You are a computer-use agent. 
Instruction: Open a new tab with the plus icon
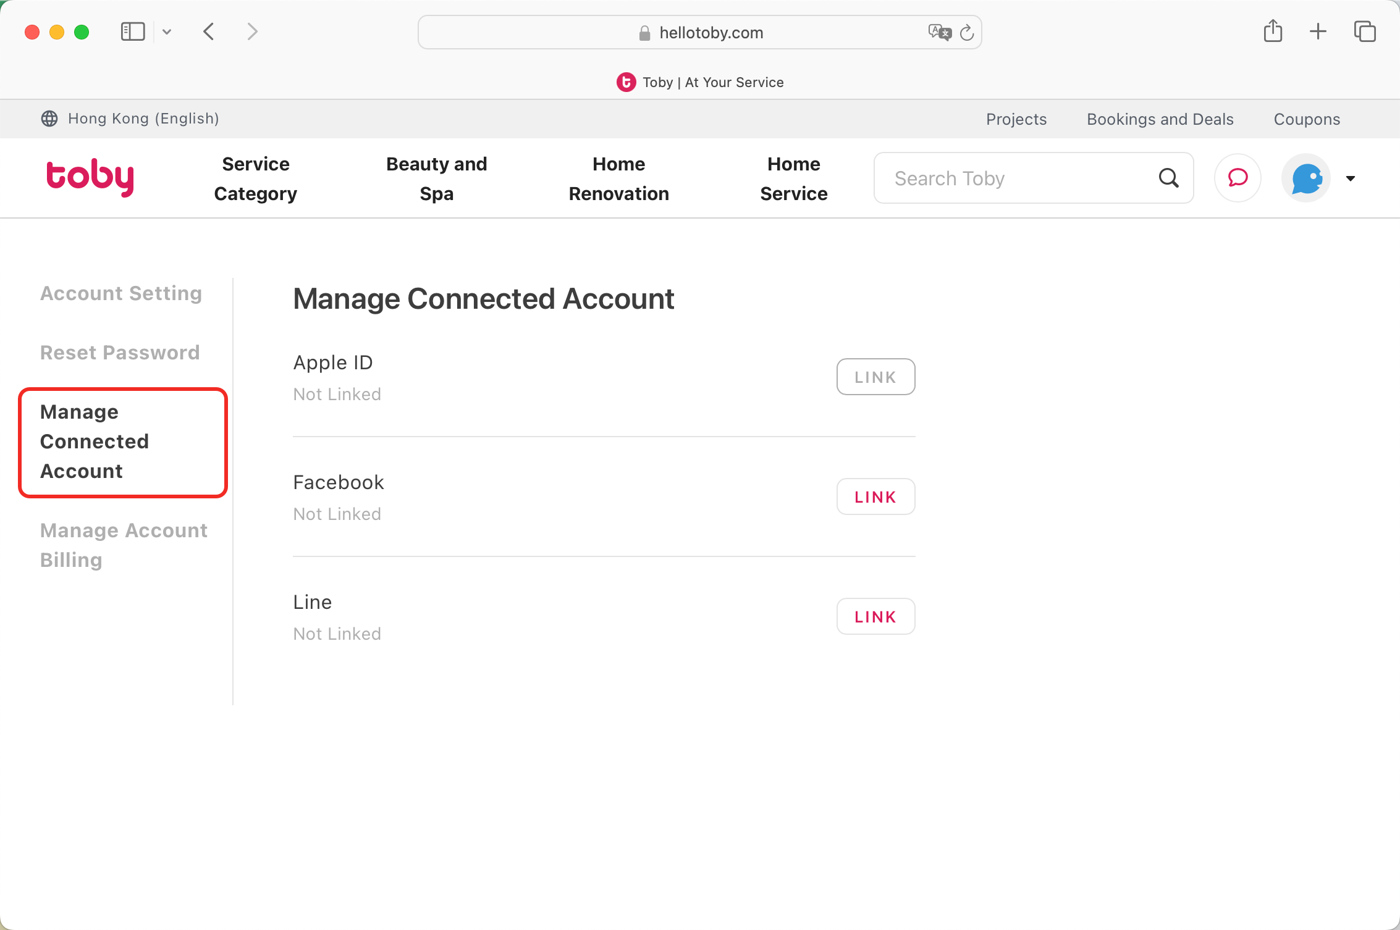point(1318,31)
